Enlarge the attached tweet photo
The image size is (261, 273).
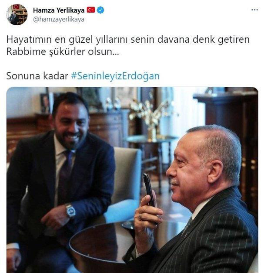(x=132, y=180)
